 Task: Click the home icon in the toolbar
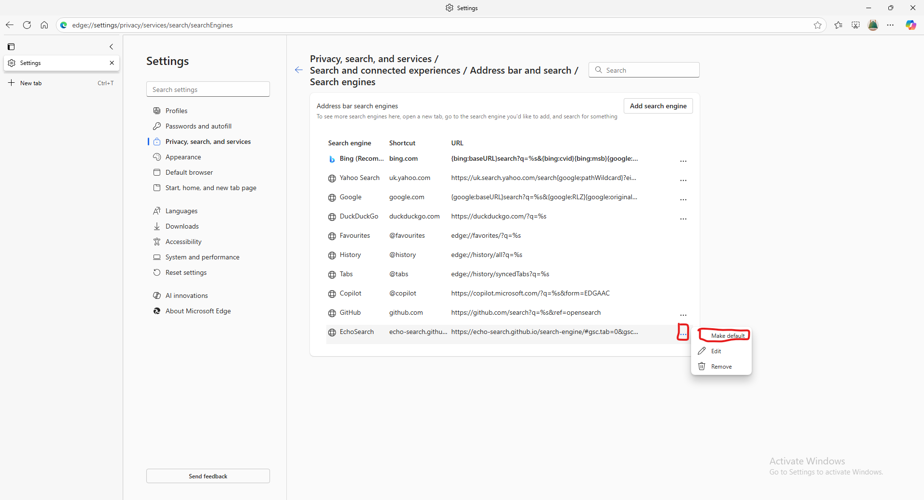coord(44,25)
